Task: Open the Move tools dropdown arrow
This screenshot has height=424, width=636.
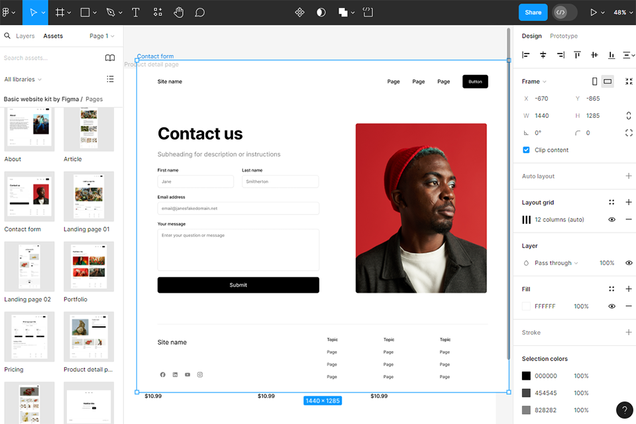Action: point(44,13)
